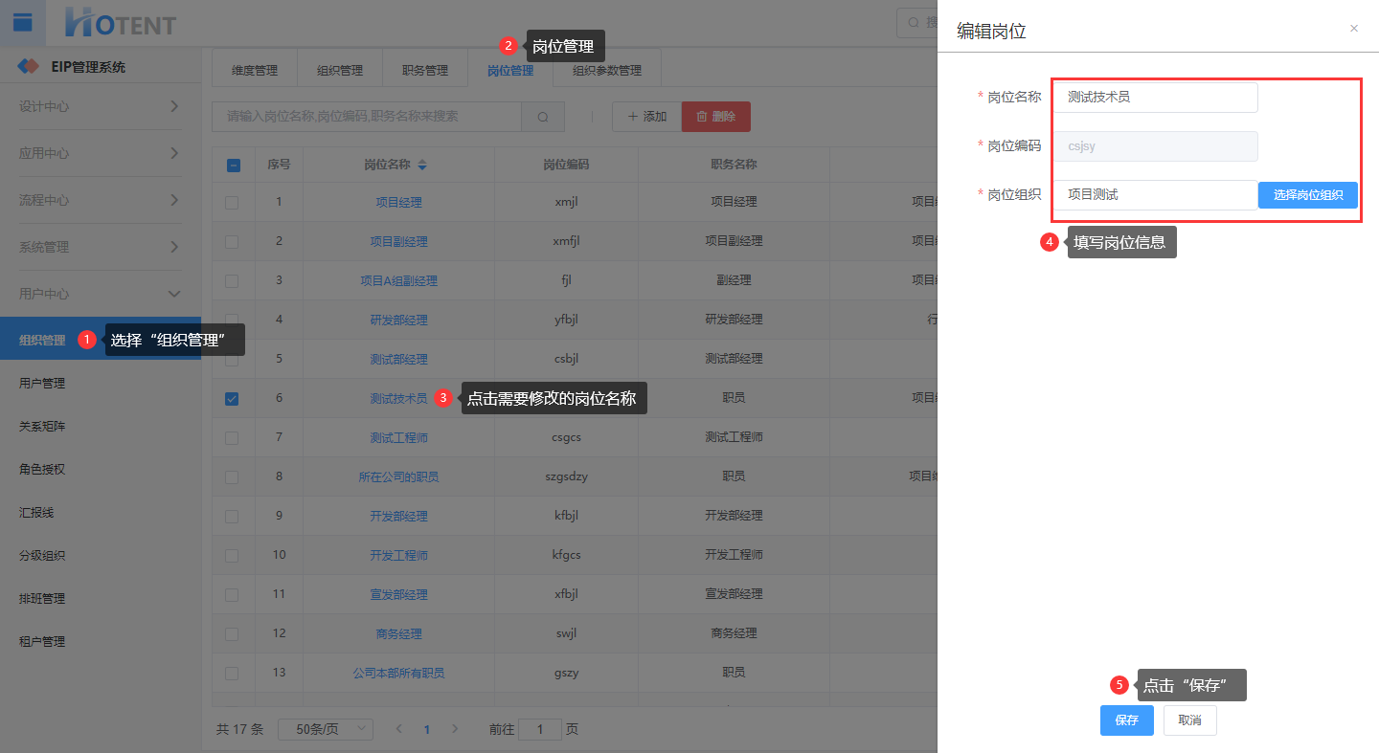Screen dimensions: 1379x753
Task: Click the top-left menu toggle icon
Action: (22, 23)
